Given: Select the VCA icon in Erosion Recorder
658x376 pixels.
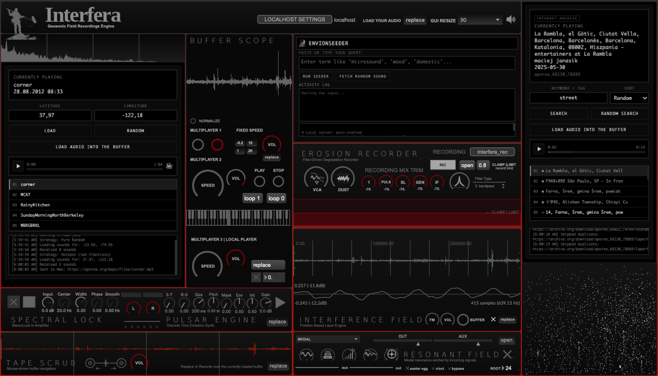Looking at the screenshot, I should pyautogui.click(x=317, y=178).
